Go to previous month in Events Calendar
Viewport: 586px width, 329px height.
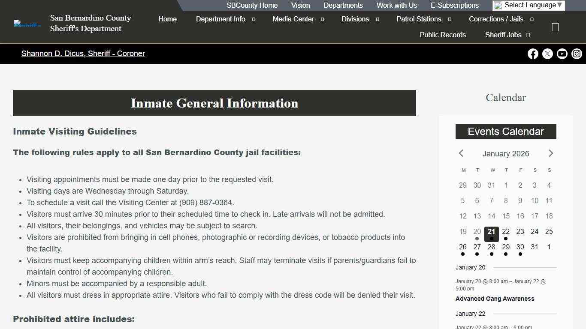point(461,153)
